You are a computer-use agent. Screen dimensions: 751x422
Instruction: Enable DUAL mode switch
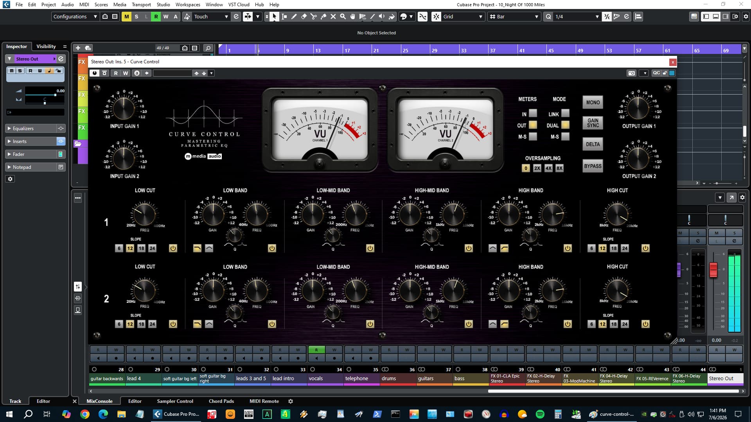565,125
